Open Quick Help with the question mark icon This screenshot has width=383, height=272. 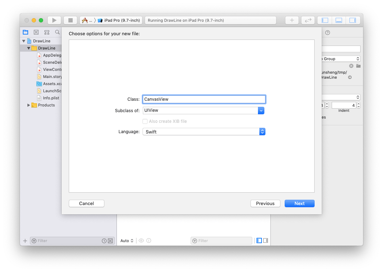(x=327, y=32)
